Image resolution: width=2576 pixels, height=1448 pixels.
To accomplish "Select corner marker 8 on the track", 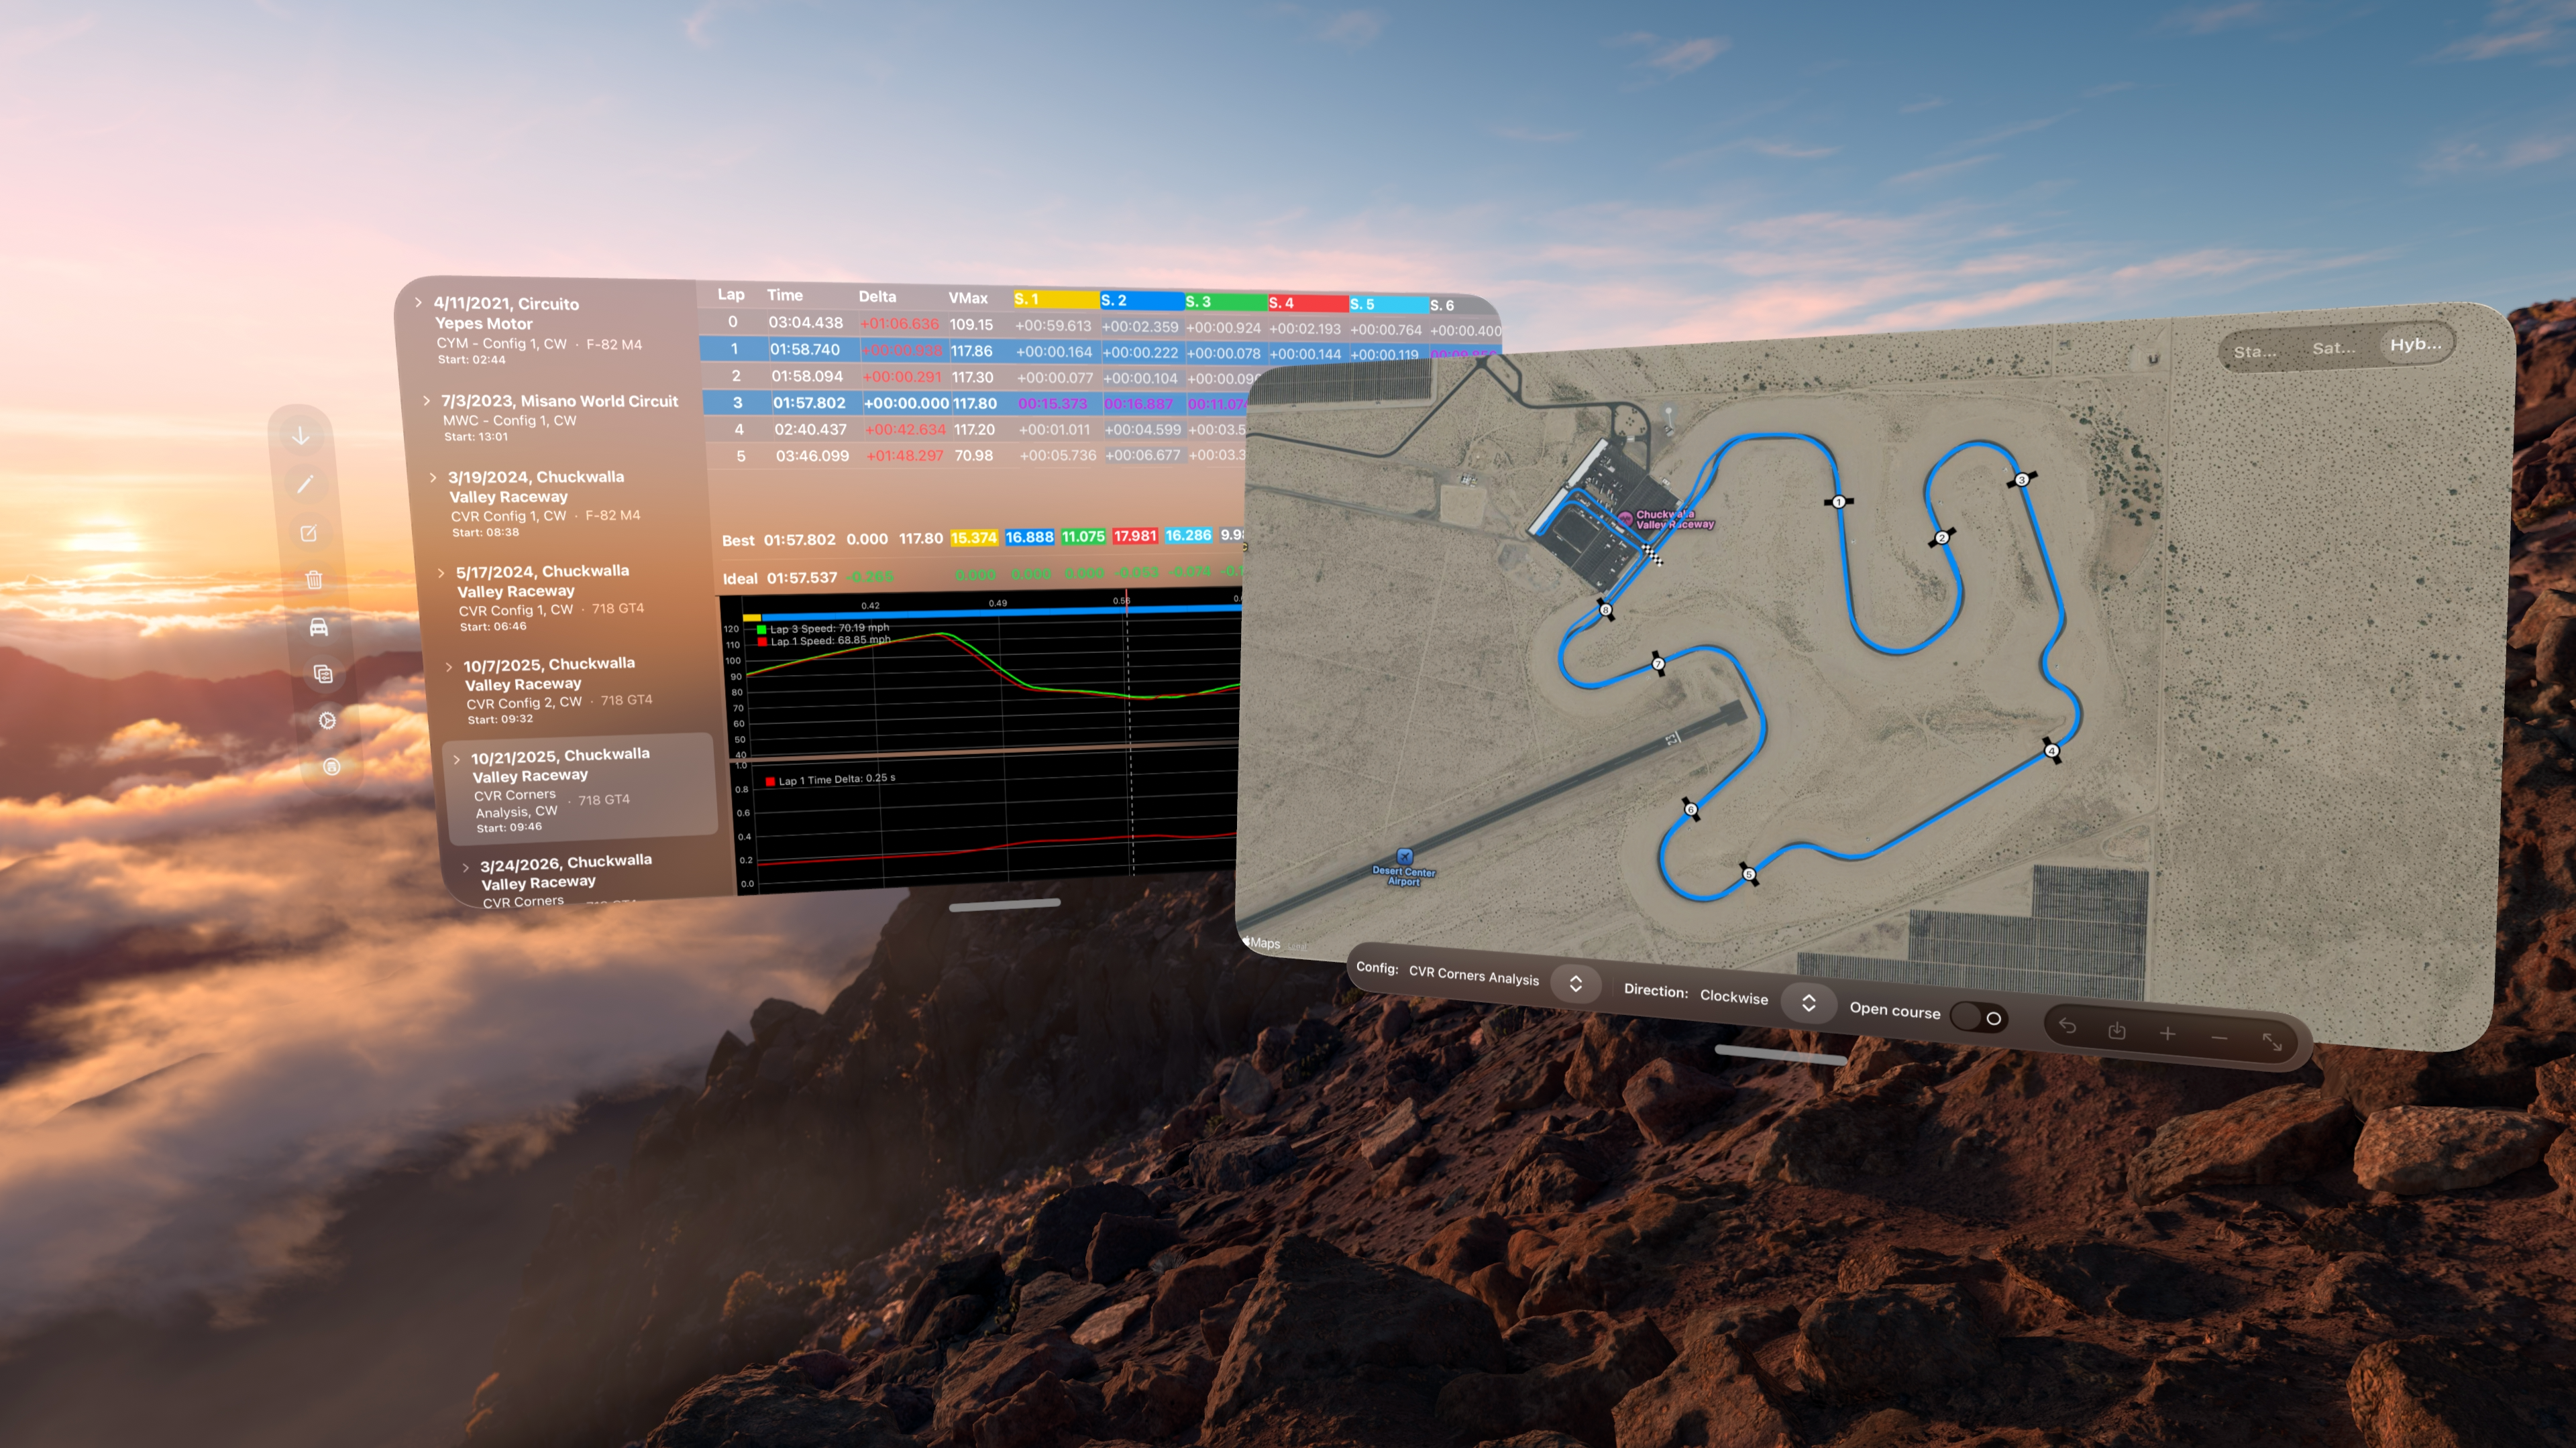I will [1605, 609].
